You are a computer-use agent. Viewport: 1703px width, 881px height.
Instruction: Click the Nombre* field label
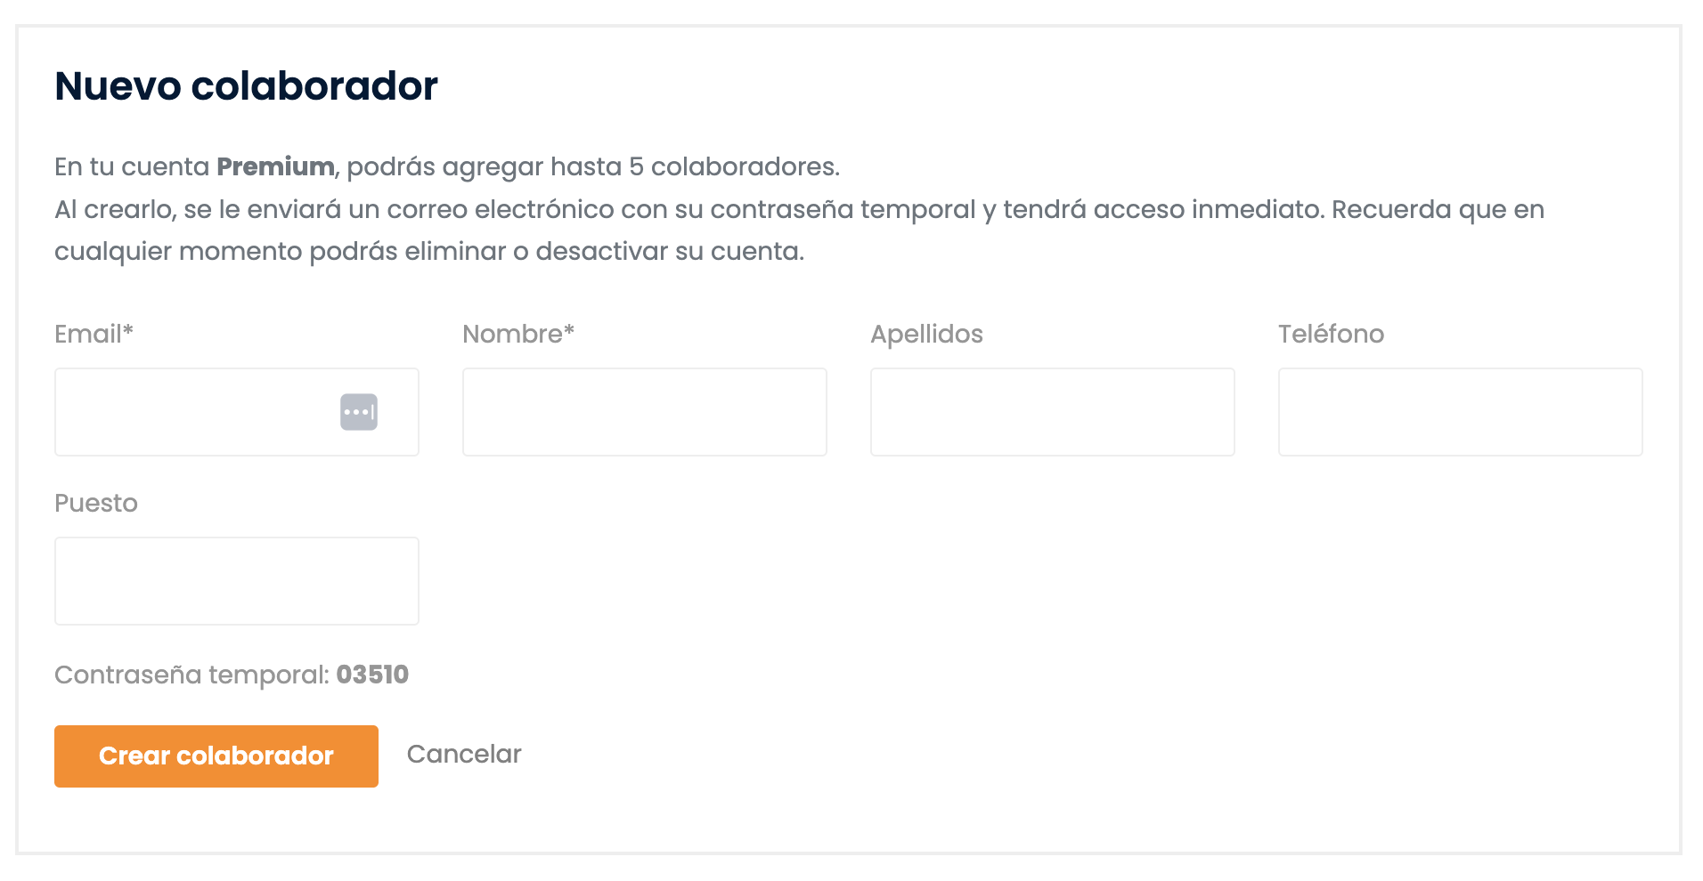pyautogui.click(x=517, y=334)
